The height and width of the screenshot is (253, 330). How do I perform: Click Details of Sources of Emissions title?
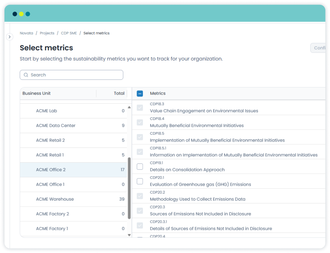pos(211,228)
